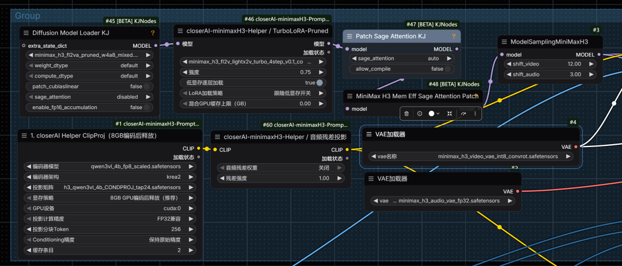Image resolution: width=622 pixels, height=266 pixels.
Task: Click the VAE output slot of the audio VAE加载器
Action: (x=518, y=191)
